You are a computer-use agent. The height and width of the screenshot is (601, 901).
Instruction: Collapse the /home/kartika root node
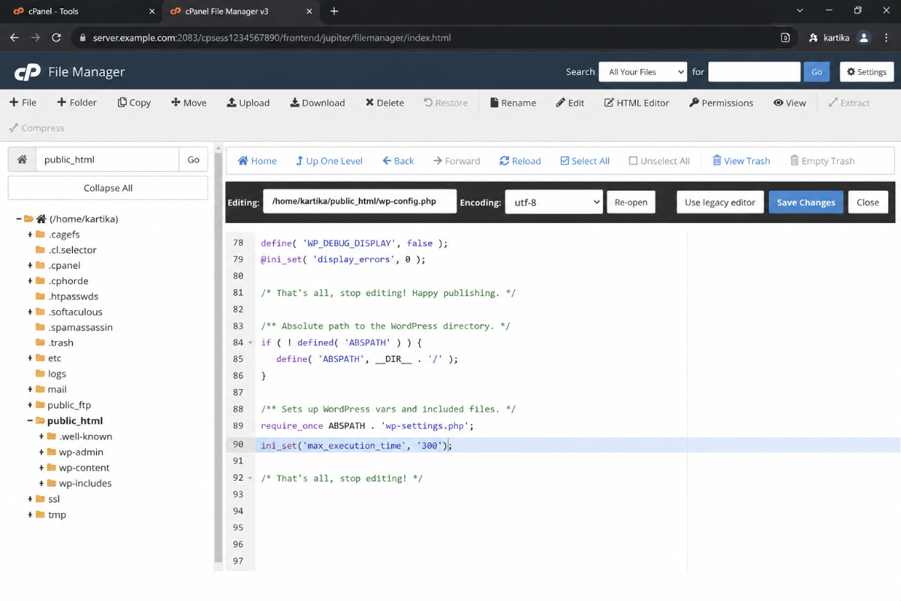tap(19, 219)
